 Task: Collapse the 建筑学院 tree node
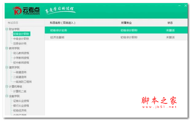tap(7, 67)
